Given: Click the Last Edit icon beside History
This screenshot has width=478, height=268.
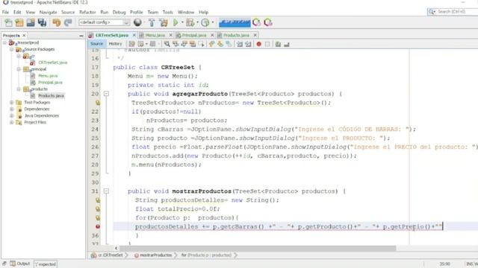Looking at the screenshot, I should click(131, 44).
